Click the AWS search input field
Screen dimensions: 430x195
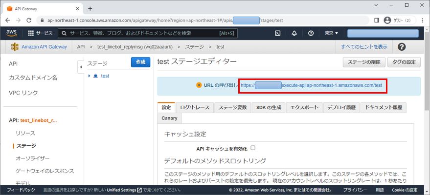click(x=148, y=33)
